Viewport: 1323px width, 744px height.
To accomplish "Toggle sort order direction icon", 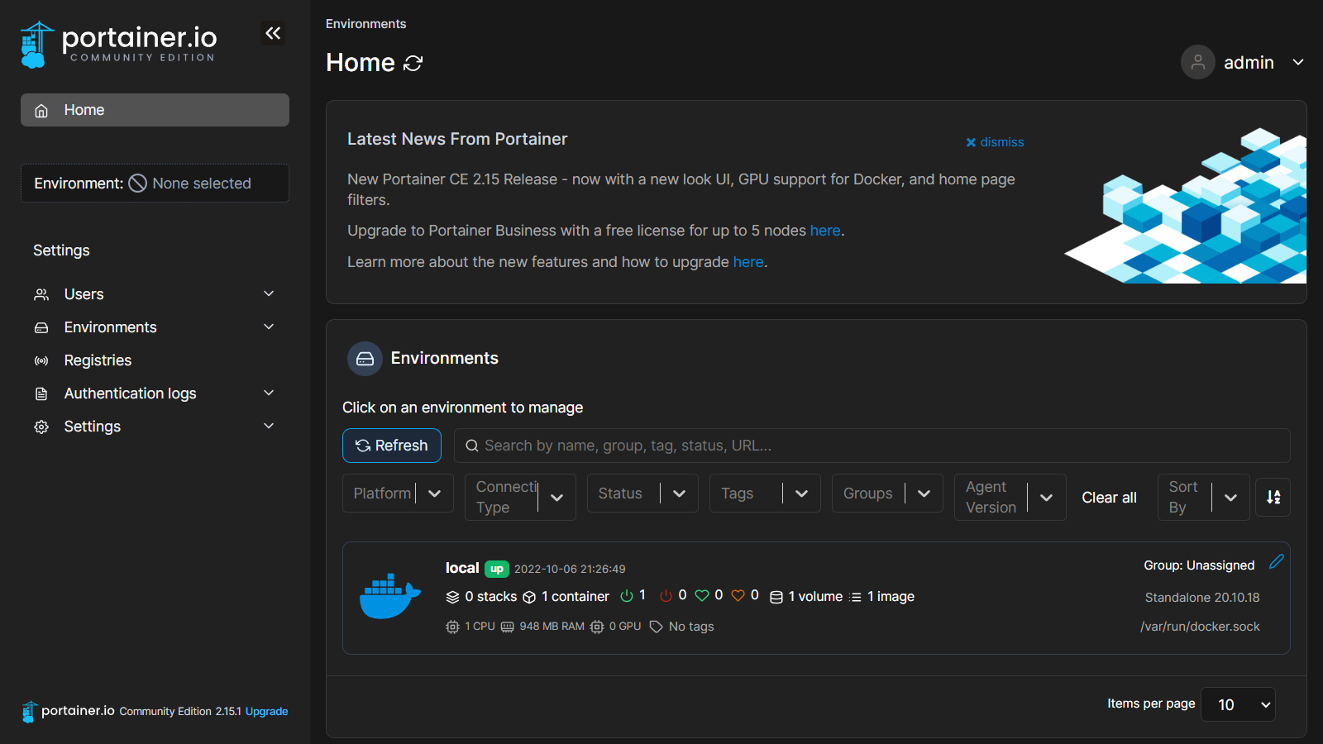I will pos(1273,497).
